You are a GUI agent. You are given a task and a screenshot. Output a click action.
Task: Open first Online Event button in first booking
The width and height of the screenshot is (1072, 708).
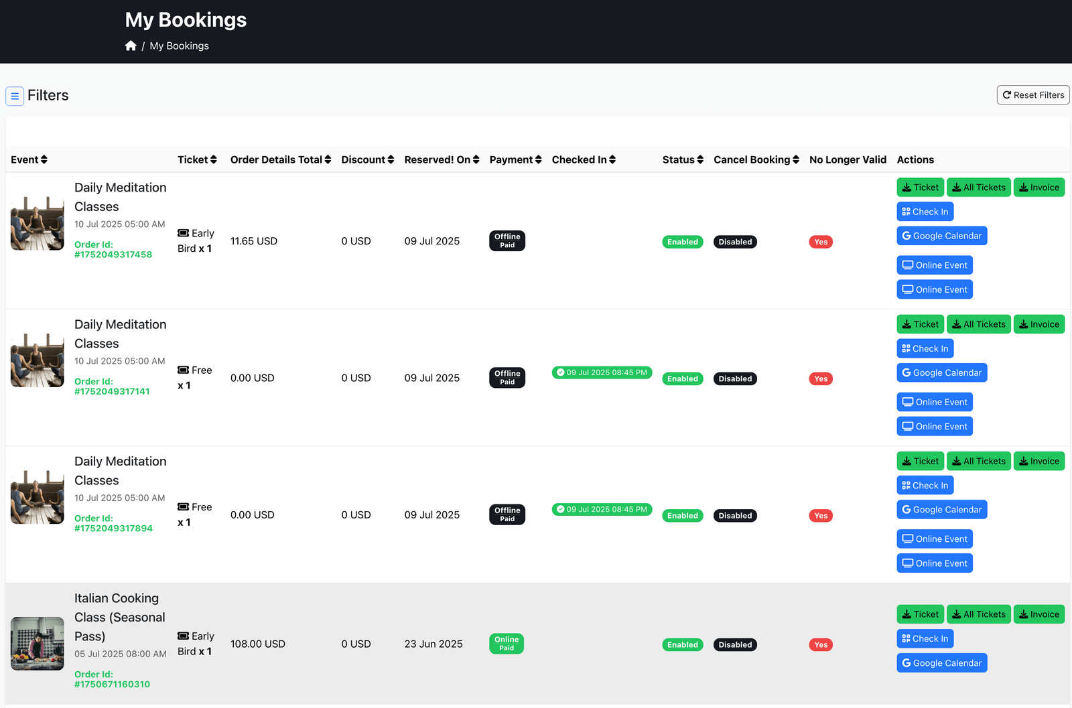point(934,265)
